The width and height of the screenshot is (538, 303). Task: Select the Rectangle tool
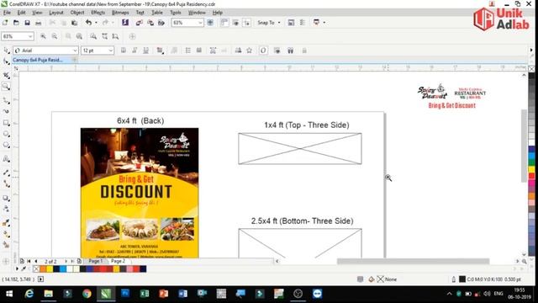[6, 123]
